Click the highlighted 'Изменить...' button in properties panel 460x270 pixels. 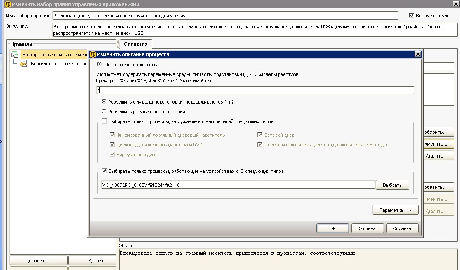(438, 143)
